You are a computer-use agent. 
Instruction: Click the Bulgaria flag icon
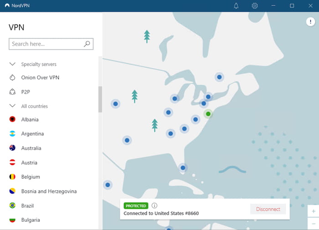tap(12, 220)
